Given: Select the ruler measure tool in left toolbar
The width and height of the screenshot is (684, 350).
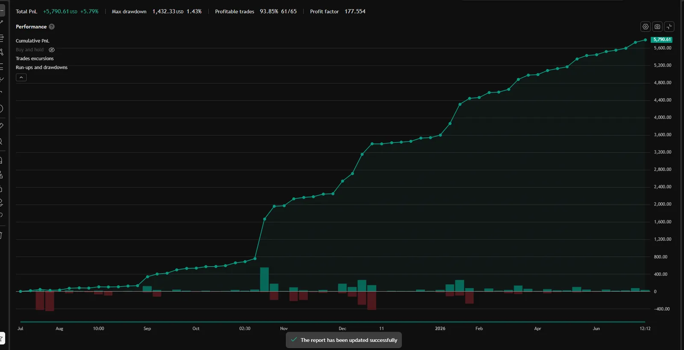Looking at the screenshot, I should (x=1, y=126).
